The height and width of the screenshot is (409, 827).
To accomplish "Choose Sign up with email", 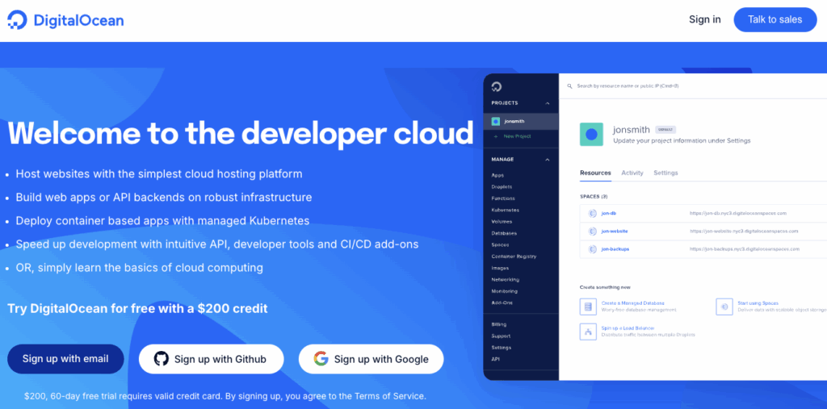I will point(65,359).
